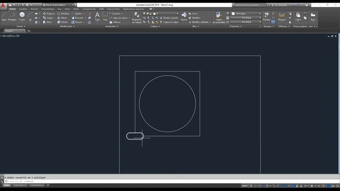Click the Miroir (mirror) tool

[x=62, y=18]
